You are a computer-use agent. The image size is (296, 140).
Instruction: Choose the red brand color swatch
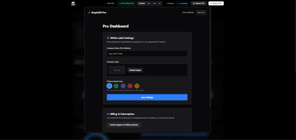click(x=130, y=86)
